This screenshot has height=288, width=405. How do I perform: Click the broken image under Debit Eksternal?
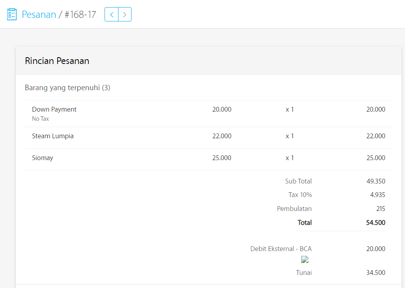[x=305, y=260]
